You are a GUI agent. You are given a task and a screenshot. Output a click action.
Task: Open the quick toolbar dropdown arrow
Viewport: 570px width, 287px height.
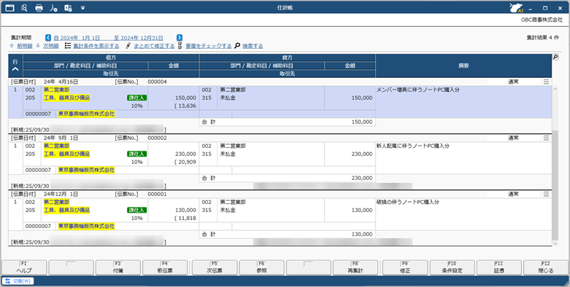click(x=82, y=8)
